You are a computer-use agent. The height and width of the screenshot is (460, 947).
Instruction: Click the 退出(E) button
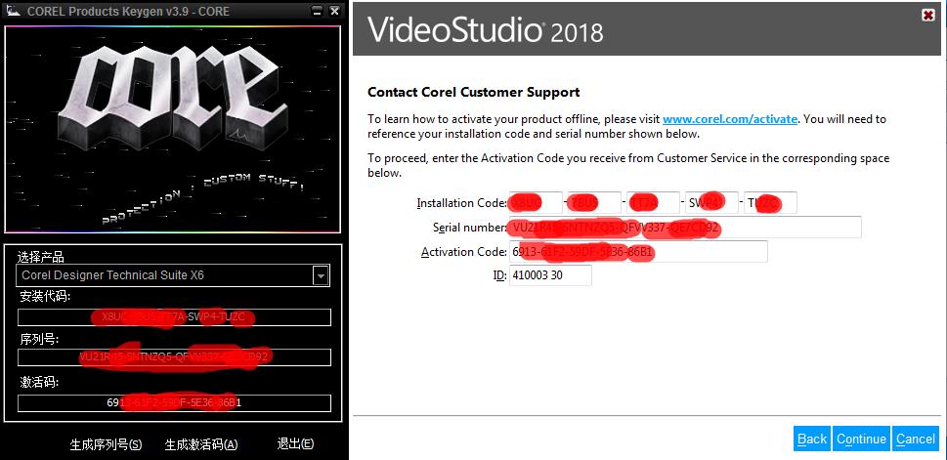point(295,444)
